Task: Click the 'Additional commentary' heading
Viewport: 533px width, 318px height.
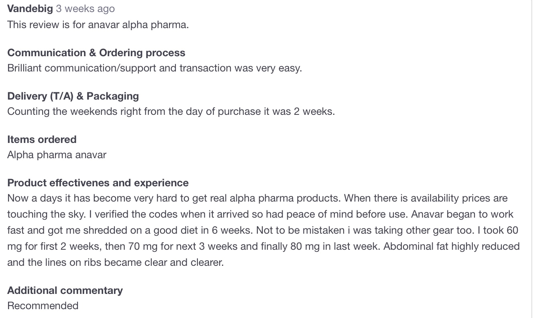Action: click(65, 290)
